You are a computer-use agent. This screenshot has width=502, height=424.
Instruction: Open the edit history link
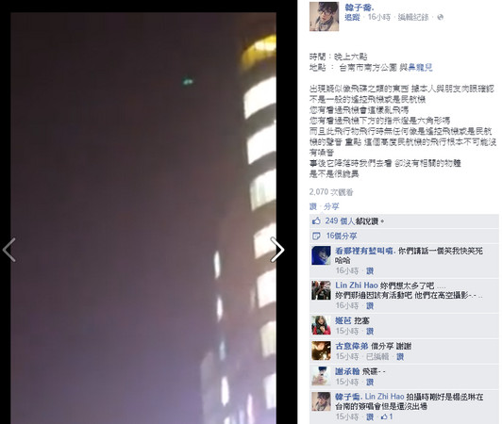pyautogui.click(x=413, y=17)
